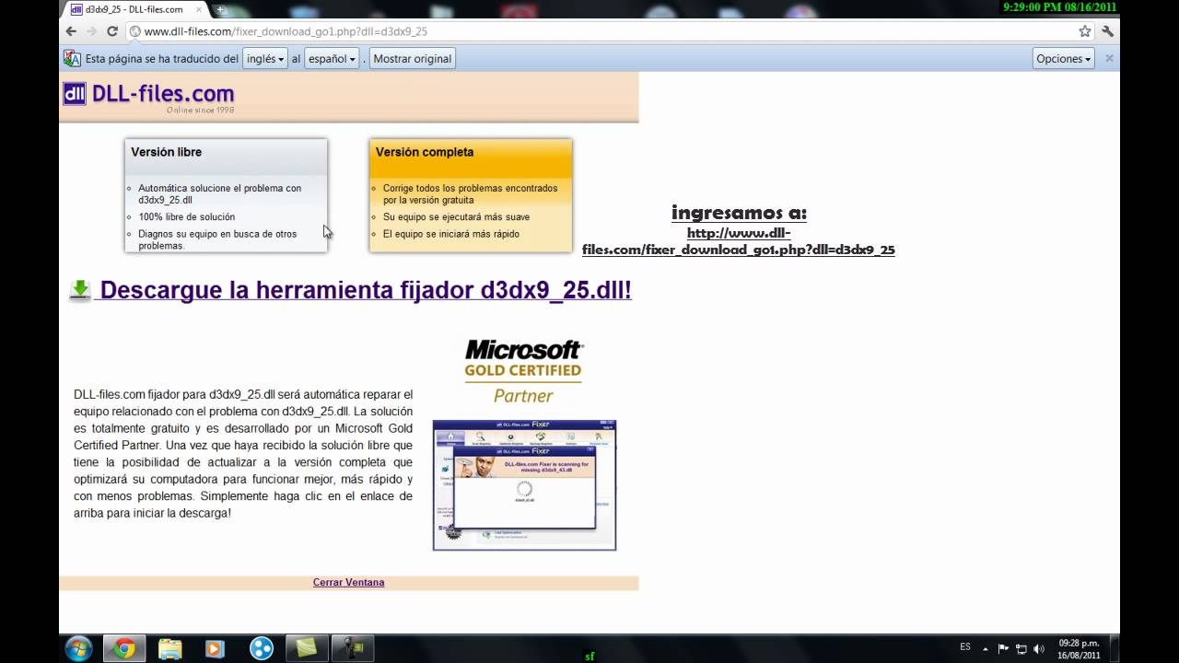Click the 'Mostrar original' button

[412, 58]
